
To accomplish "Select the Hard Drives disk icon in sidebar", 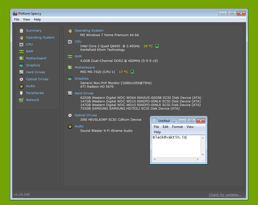I will [x=21, y=72].
